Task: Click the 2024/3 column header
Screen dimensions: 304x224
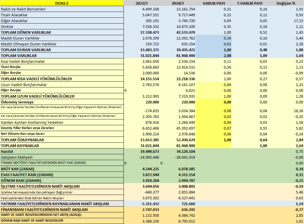Action: [178, 3]
